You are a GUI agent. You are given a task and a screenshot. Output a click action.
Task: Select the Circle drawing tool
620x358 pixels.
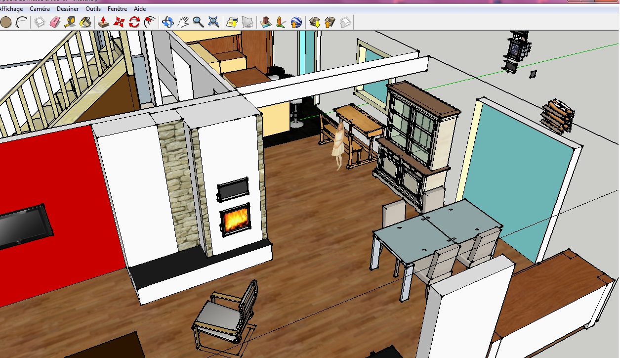6,22
